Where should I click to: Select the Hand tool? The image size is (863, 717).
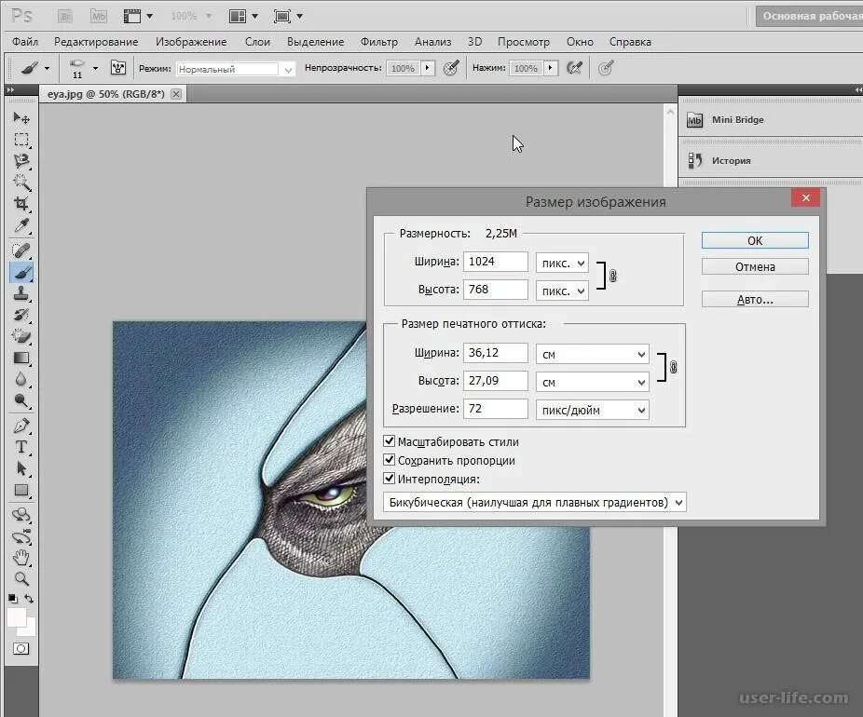pyautogui.click(x=21, y=558)
